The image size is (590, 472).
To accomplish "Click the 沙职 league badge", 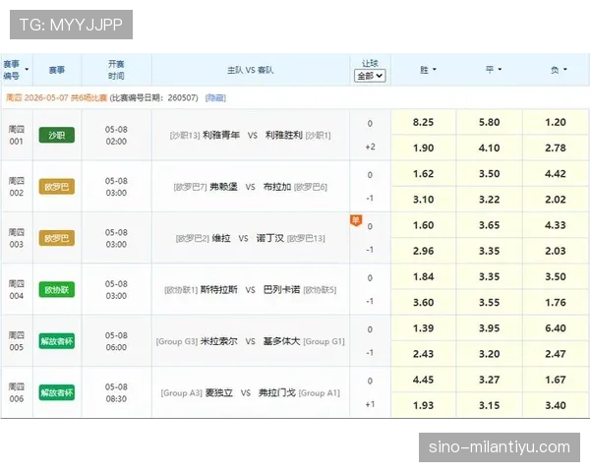I will (57, 135).
